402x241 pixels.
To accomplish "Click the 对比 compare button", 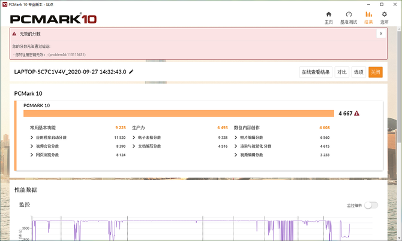I will tap(341, 72).
